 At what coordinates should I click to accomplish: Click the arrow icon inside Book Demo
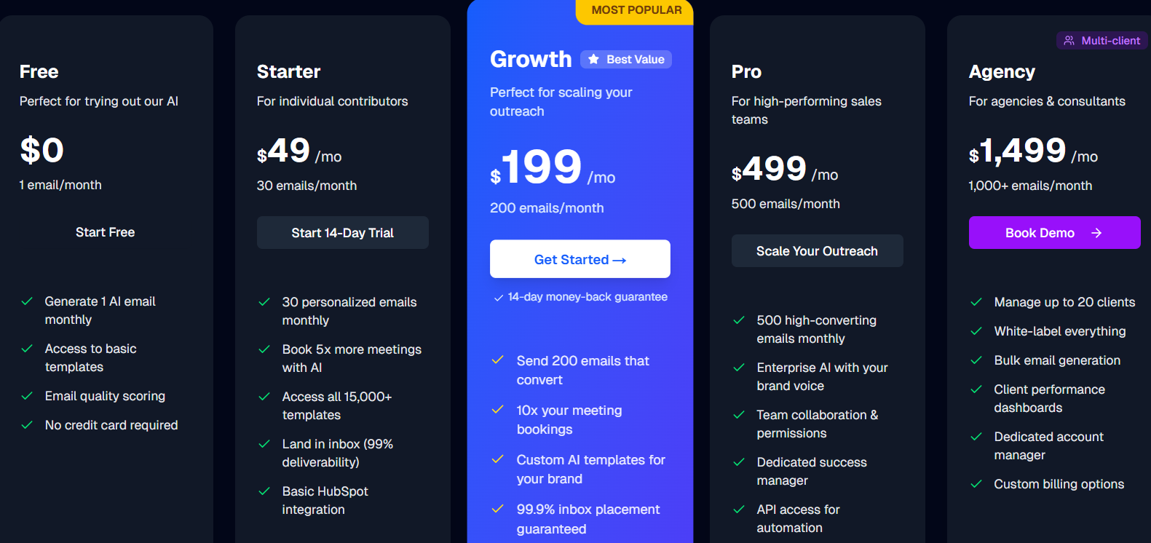(1097, 233)
